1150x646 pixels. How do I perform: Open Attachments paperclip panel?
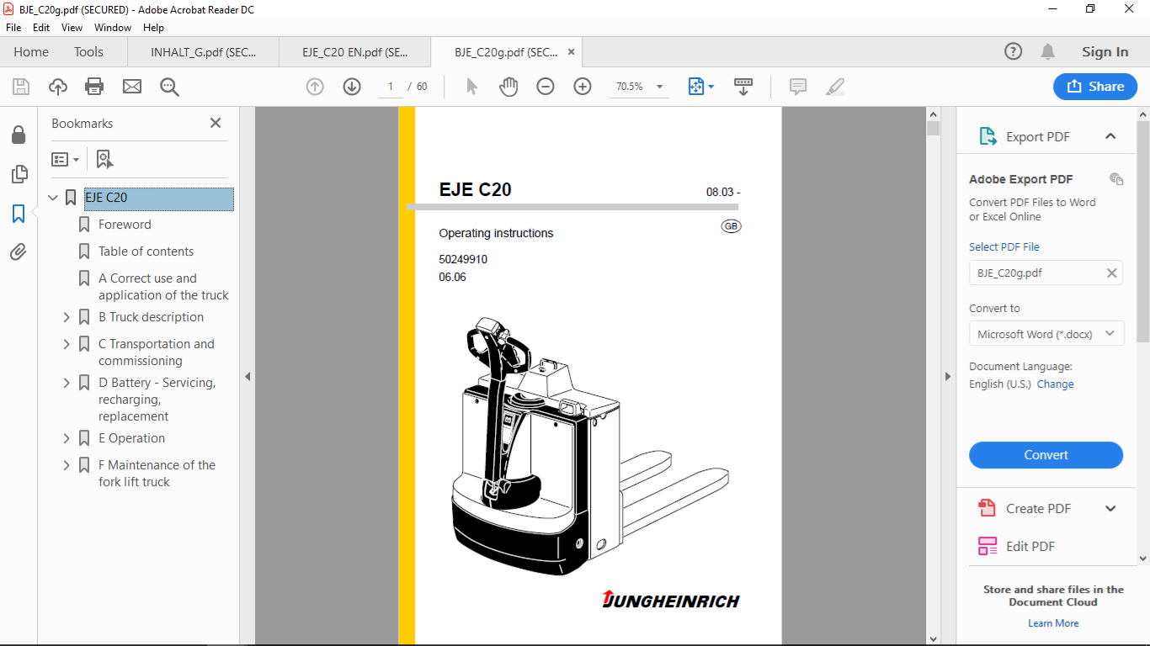[x=19, y=252]
